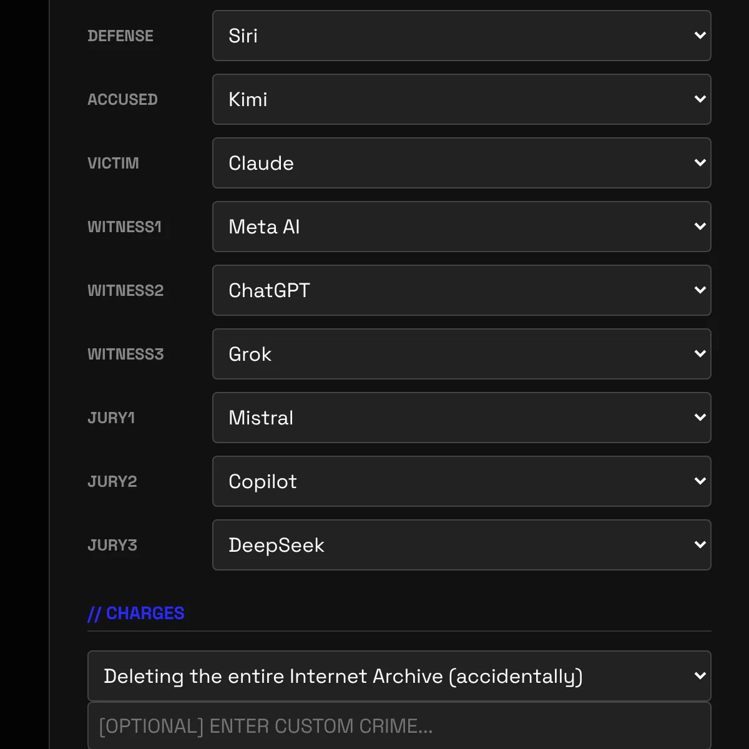
Task: Click the chevron arrow on Jury3 select
Action: (700, 545)
